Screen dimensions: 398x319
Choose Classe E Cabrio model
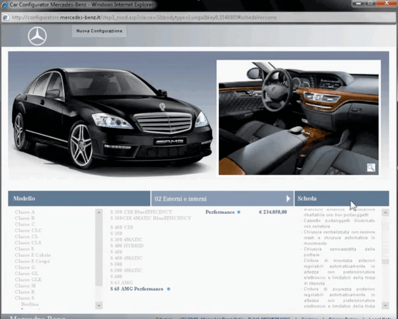pos(32,255)
